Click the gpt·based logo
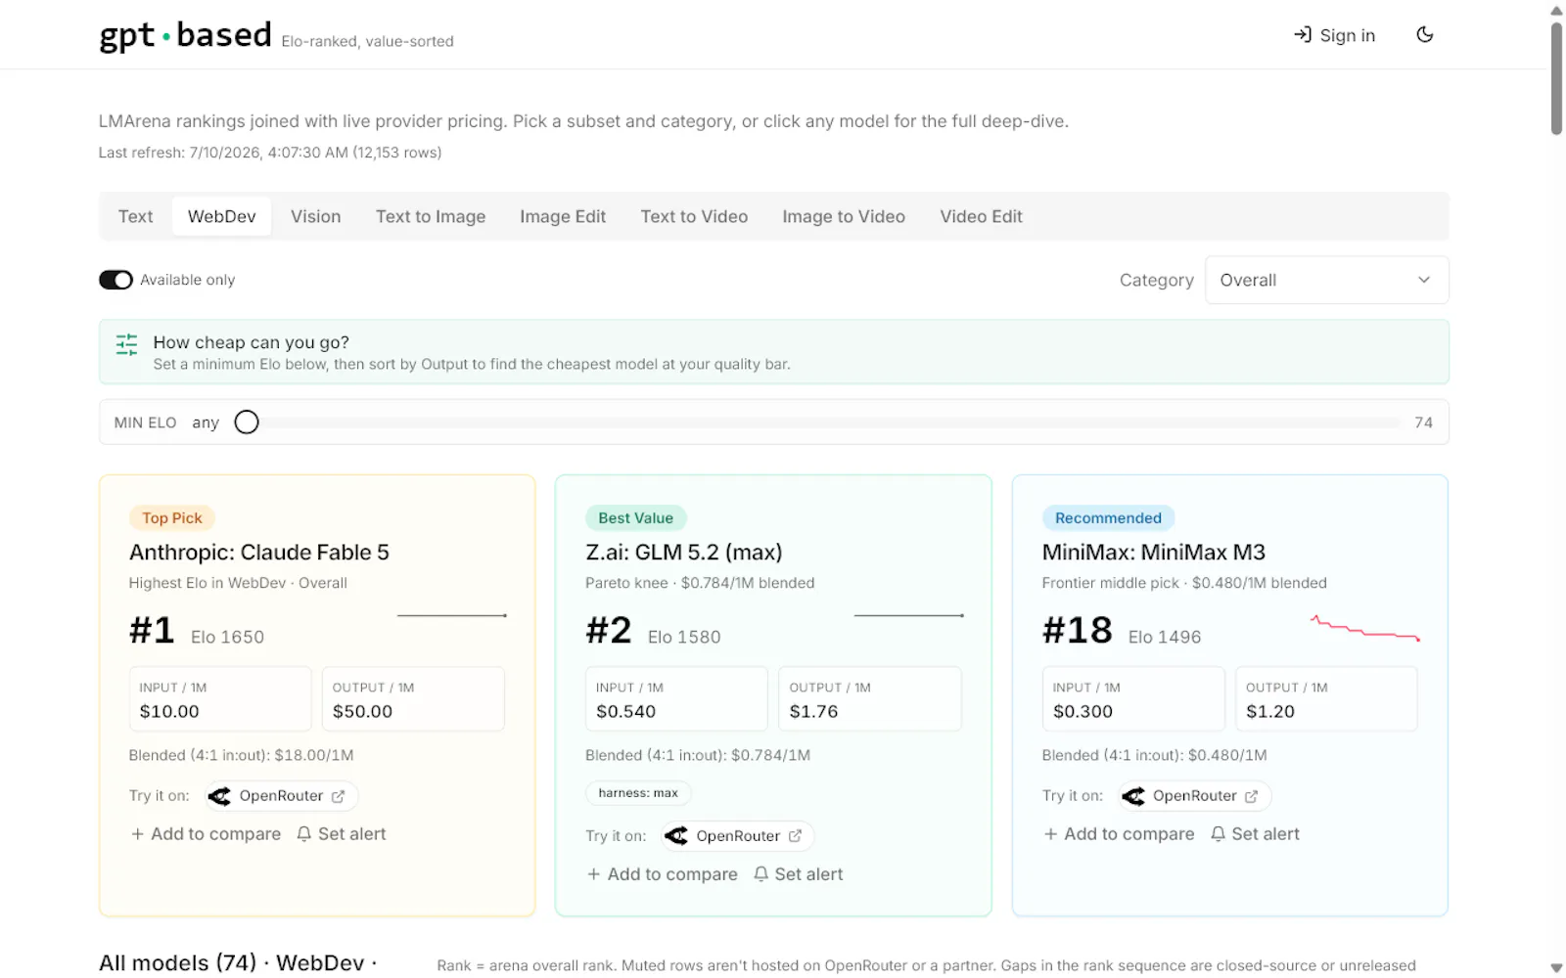This screenshot has width=1566, height=978. coord(185,35)
